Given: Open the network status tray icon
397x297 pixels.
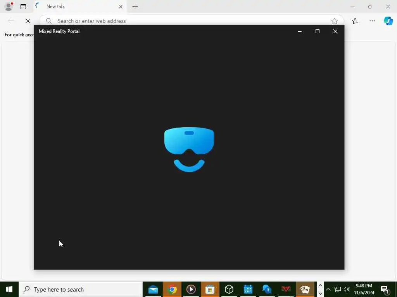Looking at the screenshot, I should [x=338, y=289].
